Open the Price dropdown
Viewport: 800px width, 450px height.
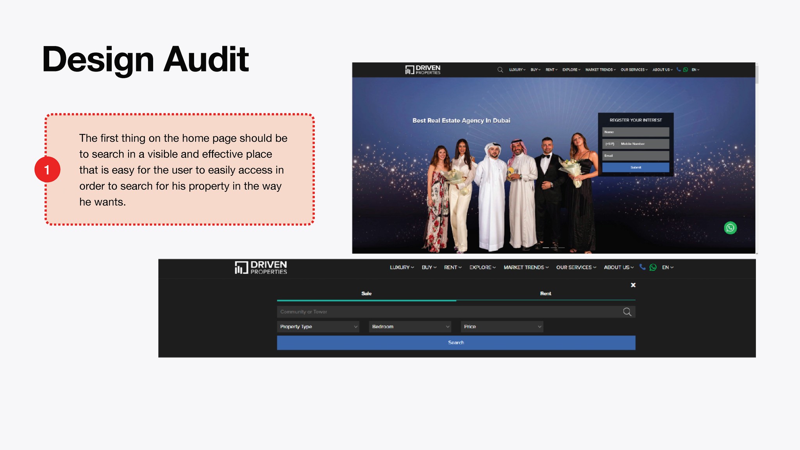[502, 327]
